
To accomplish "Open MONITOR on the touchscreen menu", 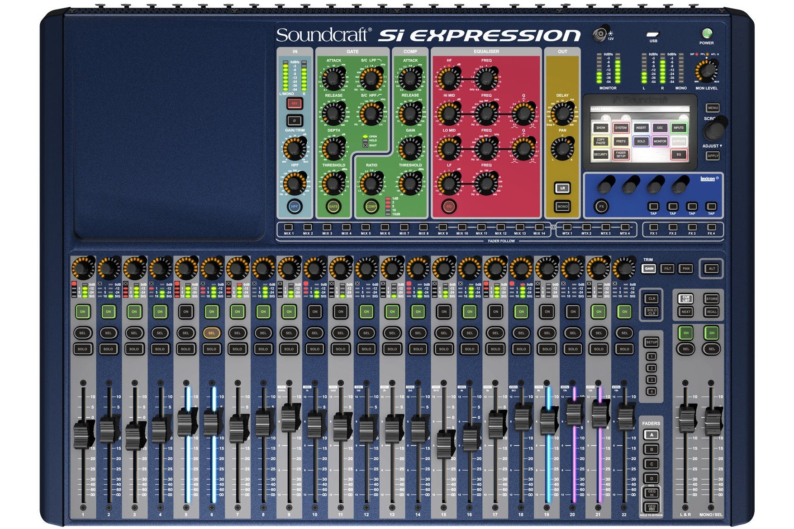I will point(660,141).
